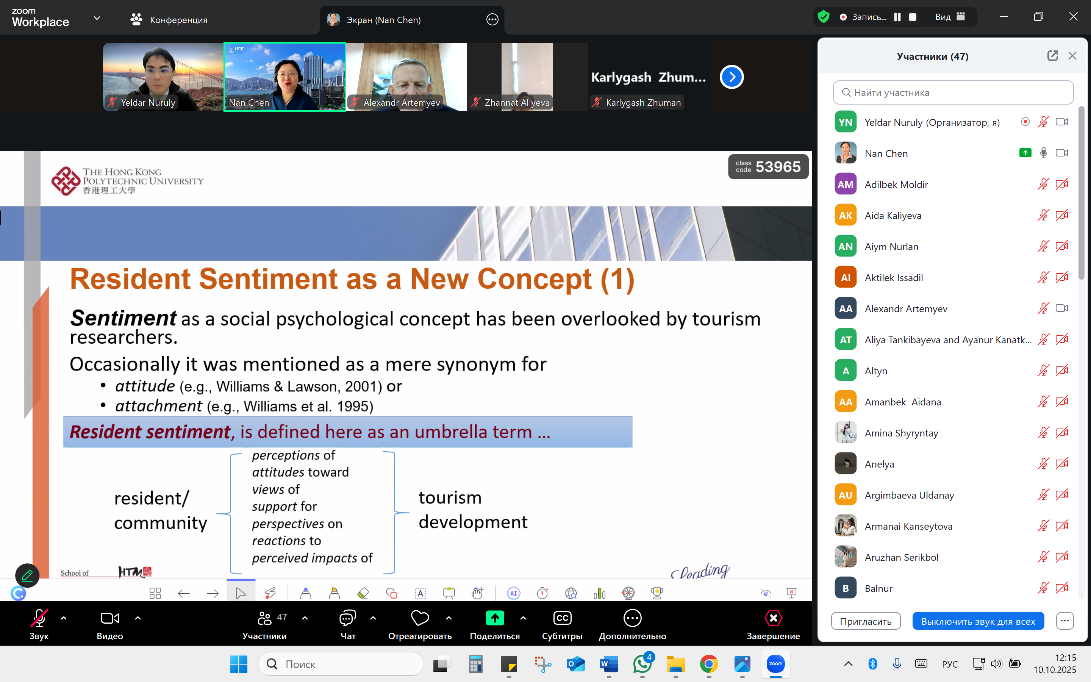Click the encryption shield icon
This screenshot has height=682, width=1091.
[823, 17]
